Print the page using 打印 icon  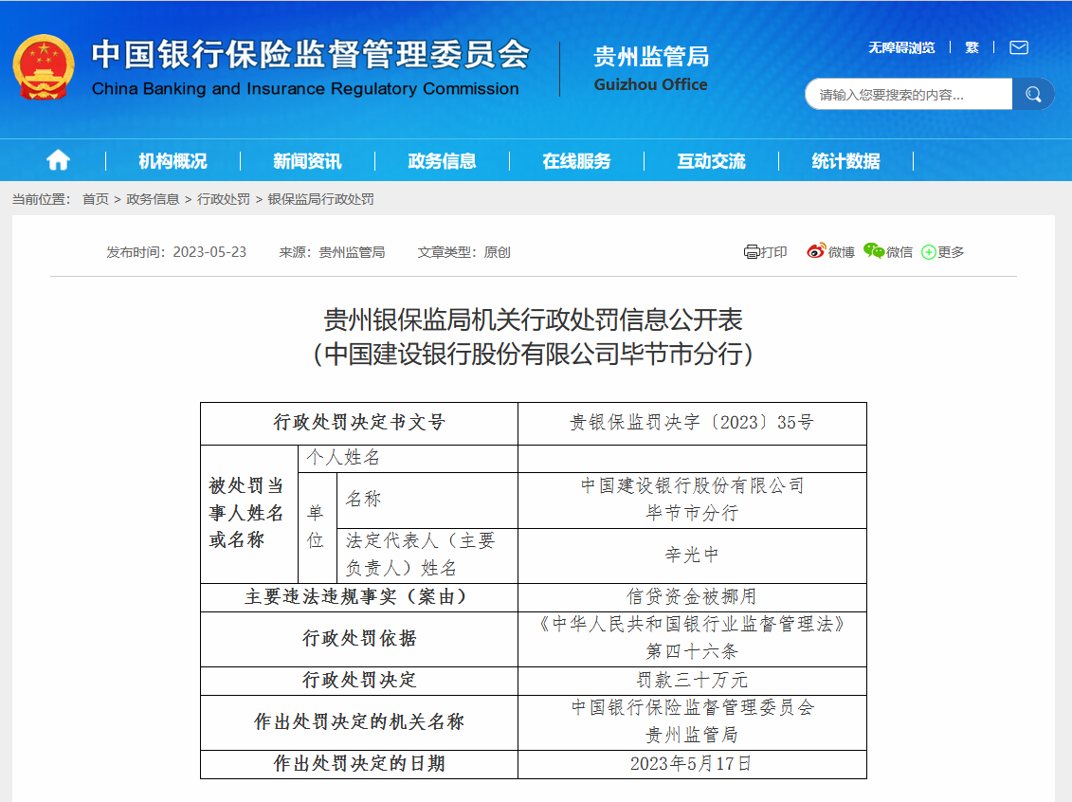[x=766, y=252]
